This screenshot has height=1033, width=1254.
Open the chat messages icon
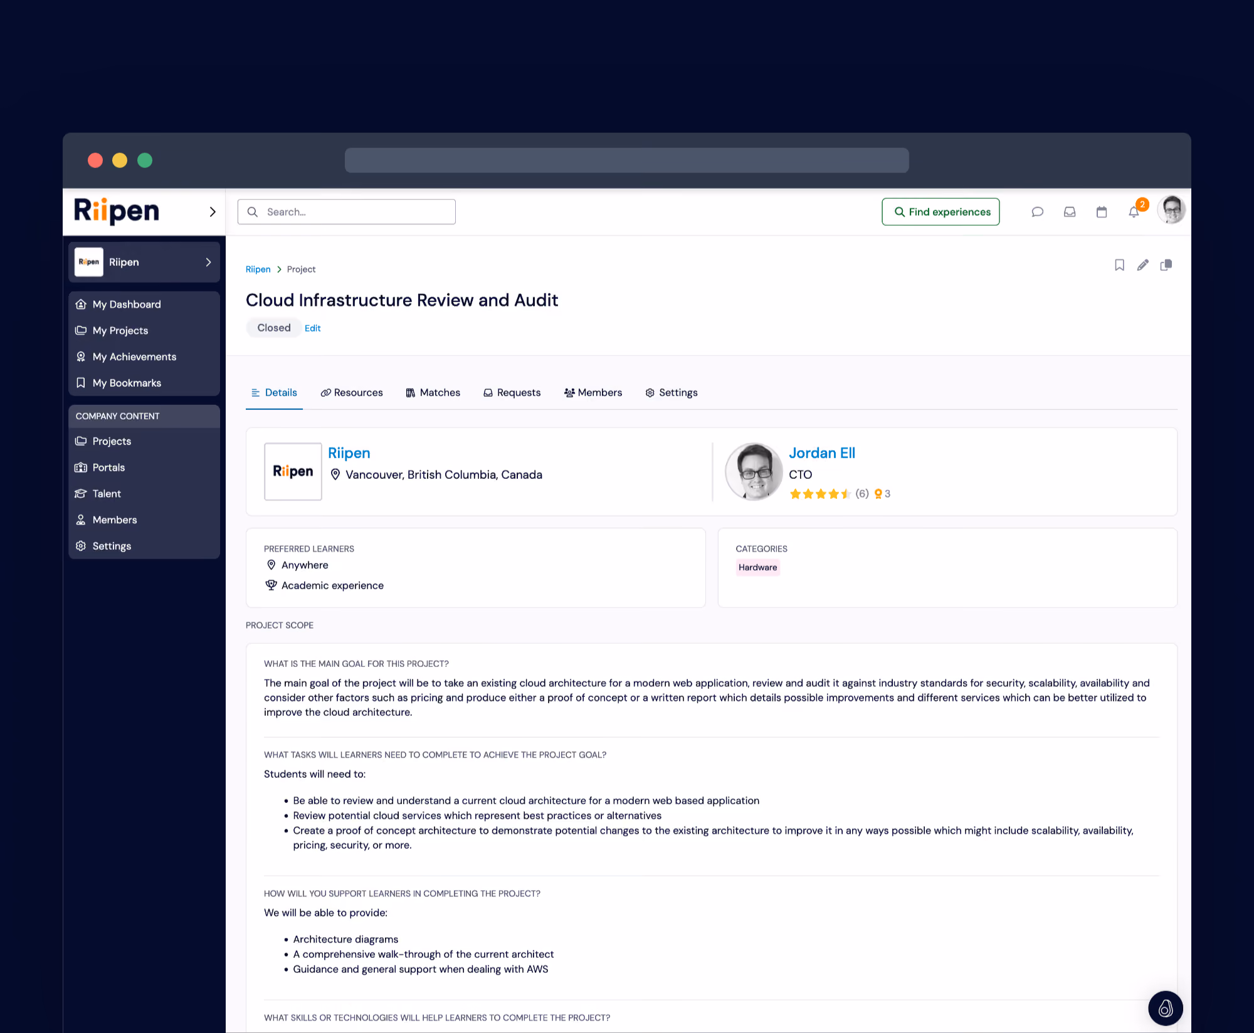point(1037,212)
